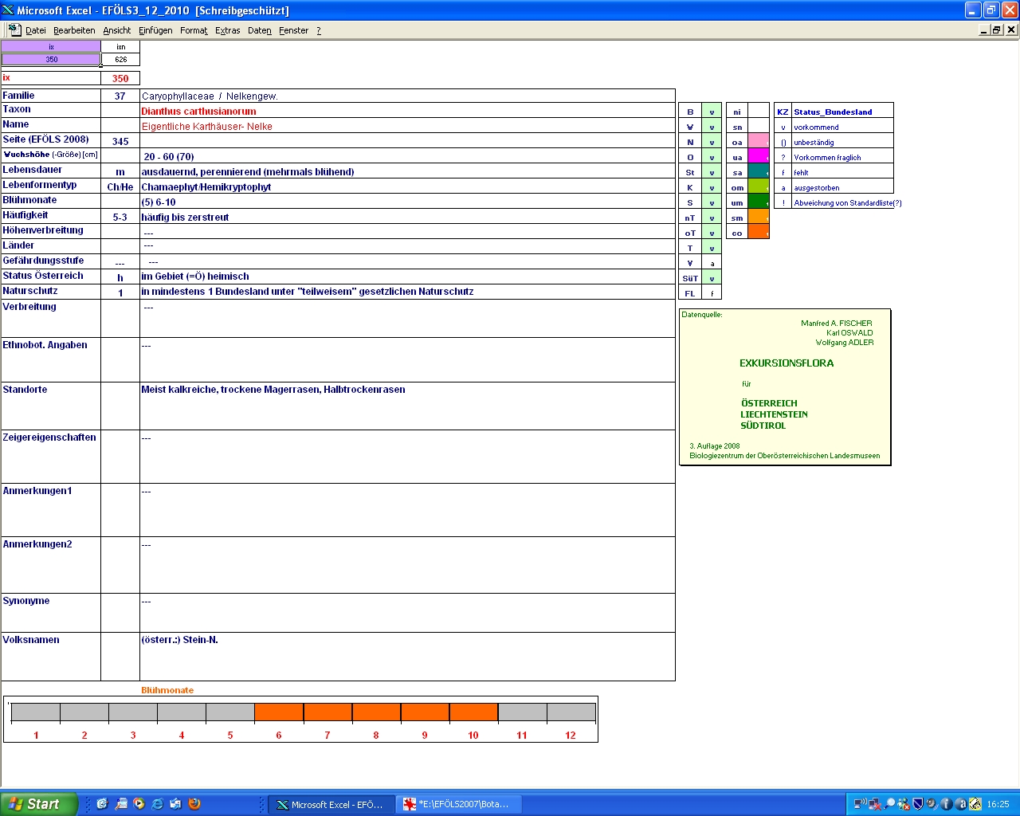This screenshot has height=816, width=1020.
Task: Click the round 'a' tray icon
Action: (x=960, y=804)
